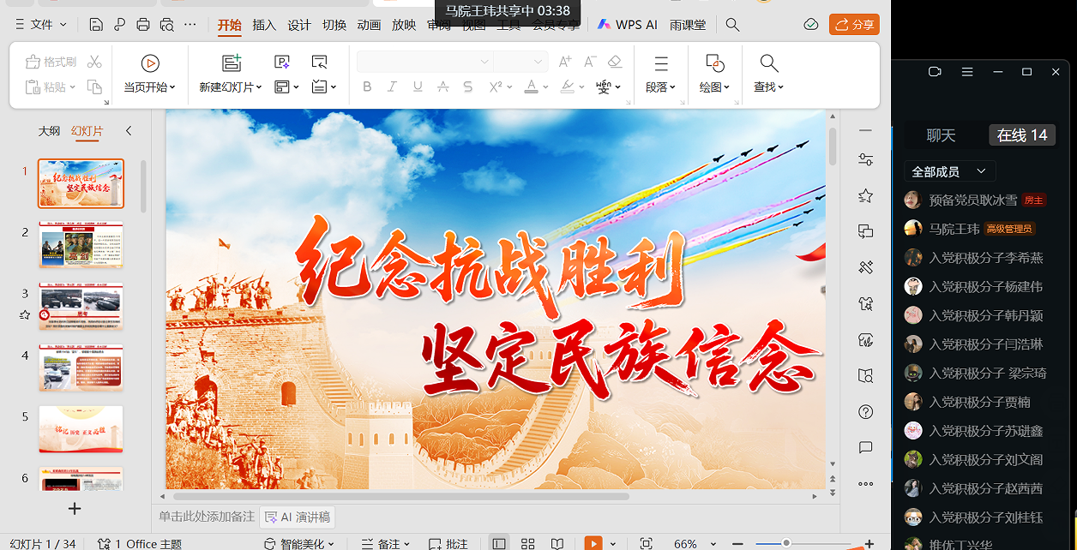Click the 新建幻灯片 new slide icon
The height and width of the screenshot is (550, 1077).
[232, 63]
